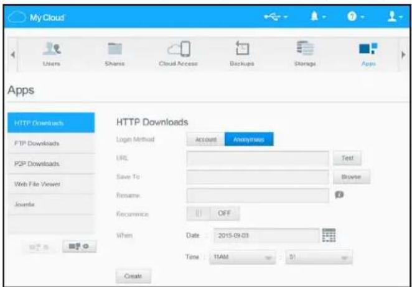Open the Cloud Access section
412x287 pixels.
point(179,54)
